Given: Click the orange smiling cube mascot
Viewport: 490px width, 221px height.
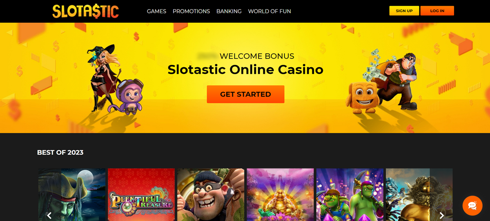Looking at the screenshot, I should (361, 97).
